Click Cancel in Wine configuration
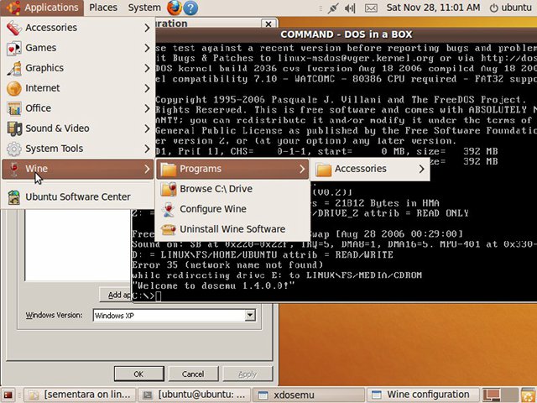Viewport: 537px width, 403px height. pyautogui.click(x=193, y=374)
